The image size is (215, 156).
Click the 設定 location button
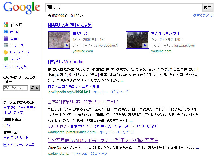[34, 87]
